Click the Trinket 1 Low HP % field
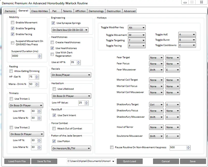The height and width of the screenshot is (167, 208). [34, 111]
